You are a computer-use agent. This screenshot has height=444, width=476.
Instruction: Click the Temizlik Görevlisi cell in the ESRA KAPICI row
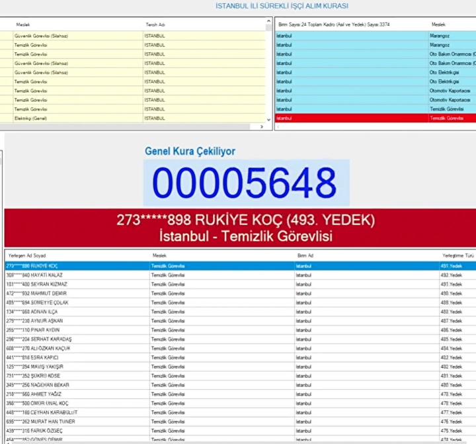(x=222, y=357)
